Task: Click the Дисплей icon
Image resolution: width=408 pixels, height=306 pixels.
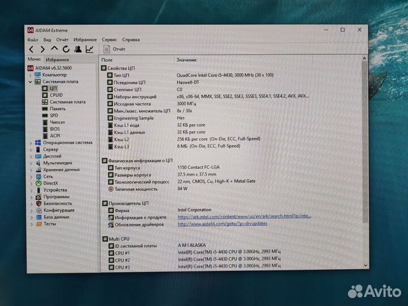Action: point(39,156)
